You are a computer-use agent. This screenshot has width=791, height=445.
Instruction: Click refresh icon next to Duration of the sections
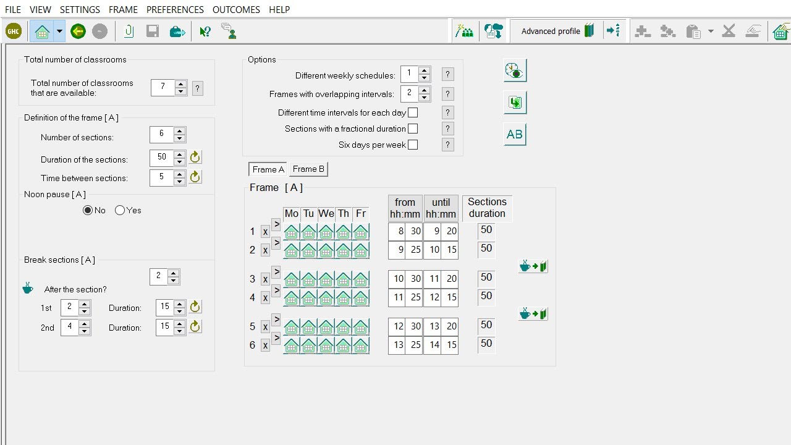pos(195,157)
